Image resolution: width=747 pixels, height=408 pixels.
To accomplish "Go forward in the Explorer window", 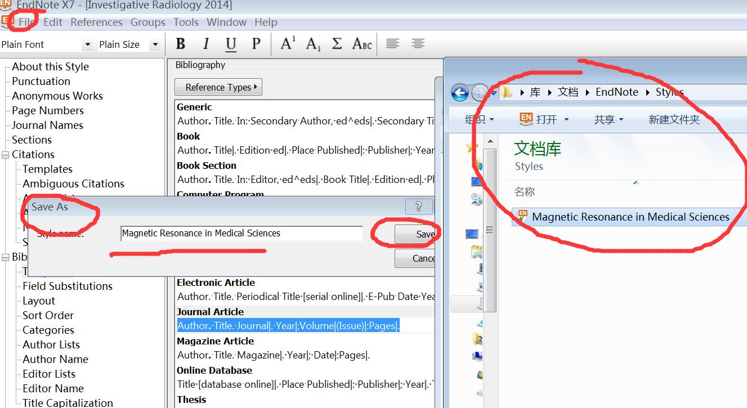I will [x=479, y=92].
